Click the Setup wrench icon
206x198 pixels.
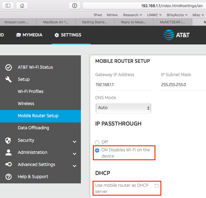9,79
